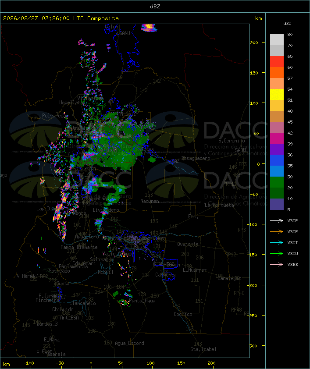Select the tan 45-48 dBZ legend swatch
Viewport: 310px width, 369px height.
point(277,116)
